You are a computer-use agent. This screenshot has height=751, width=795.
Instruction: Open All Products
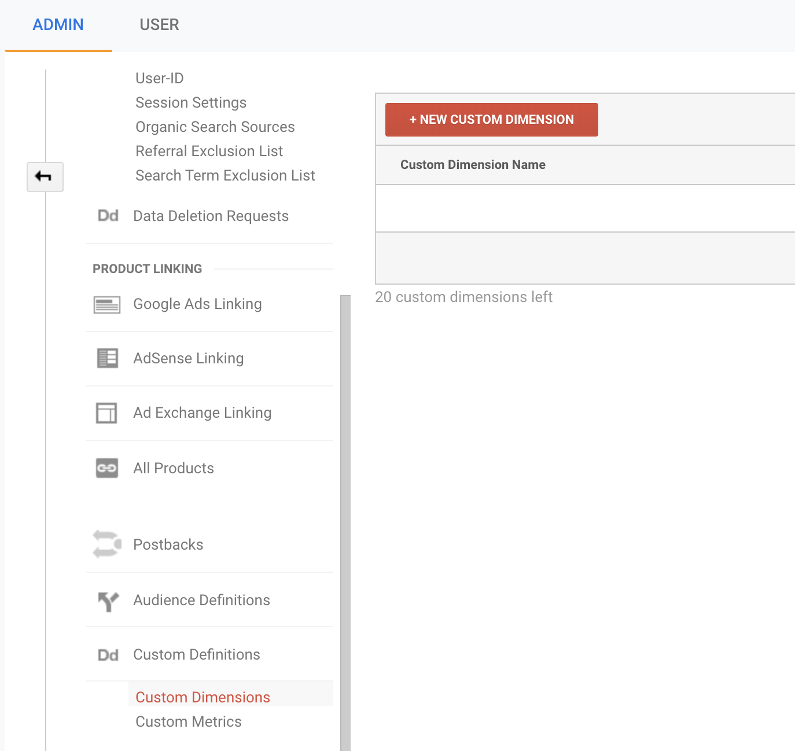point(174,468)
